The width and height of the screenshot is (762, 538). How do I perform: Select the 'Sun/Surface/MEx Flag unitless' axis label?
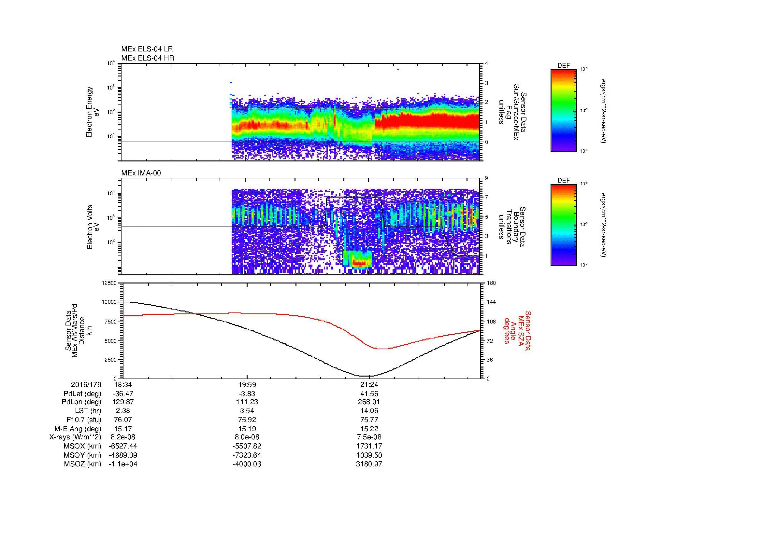[x=512, y=113]
